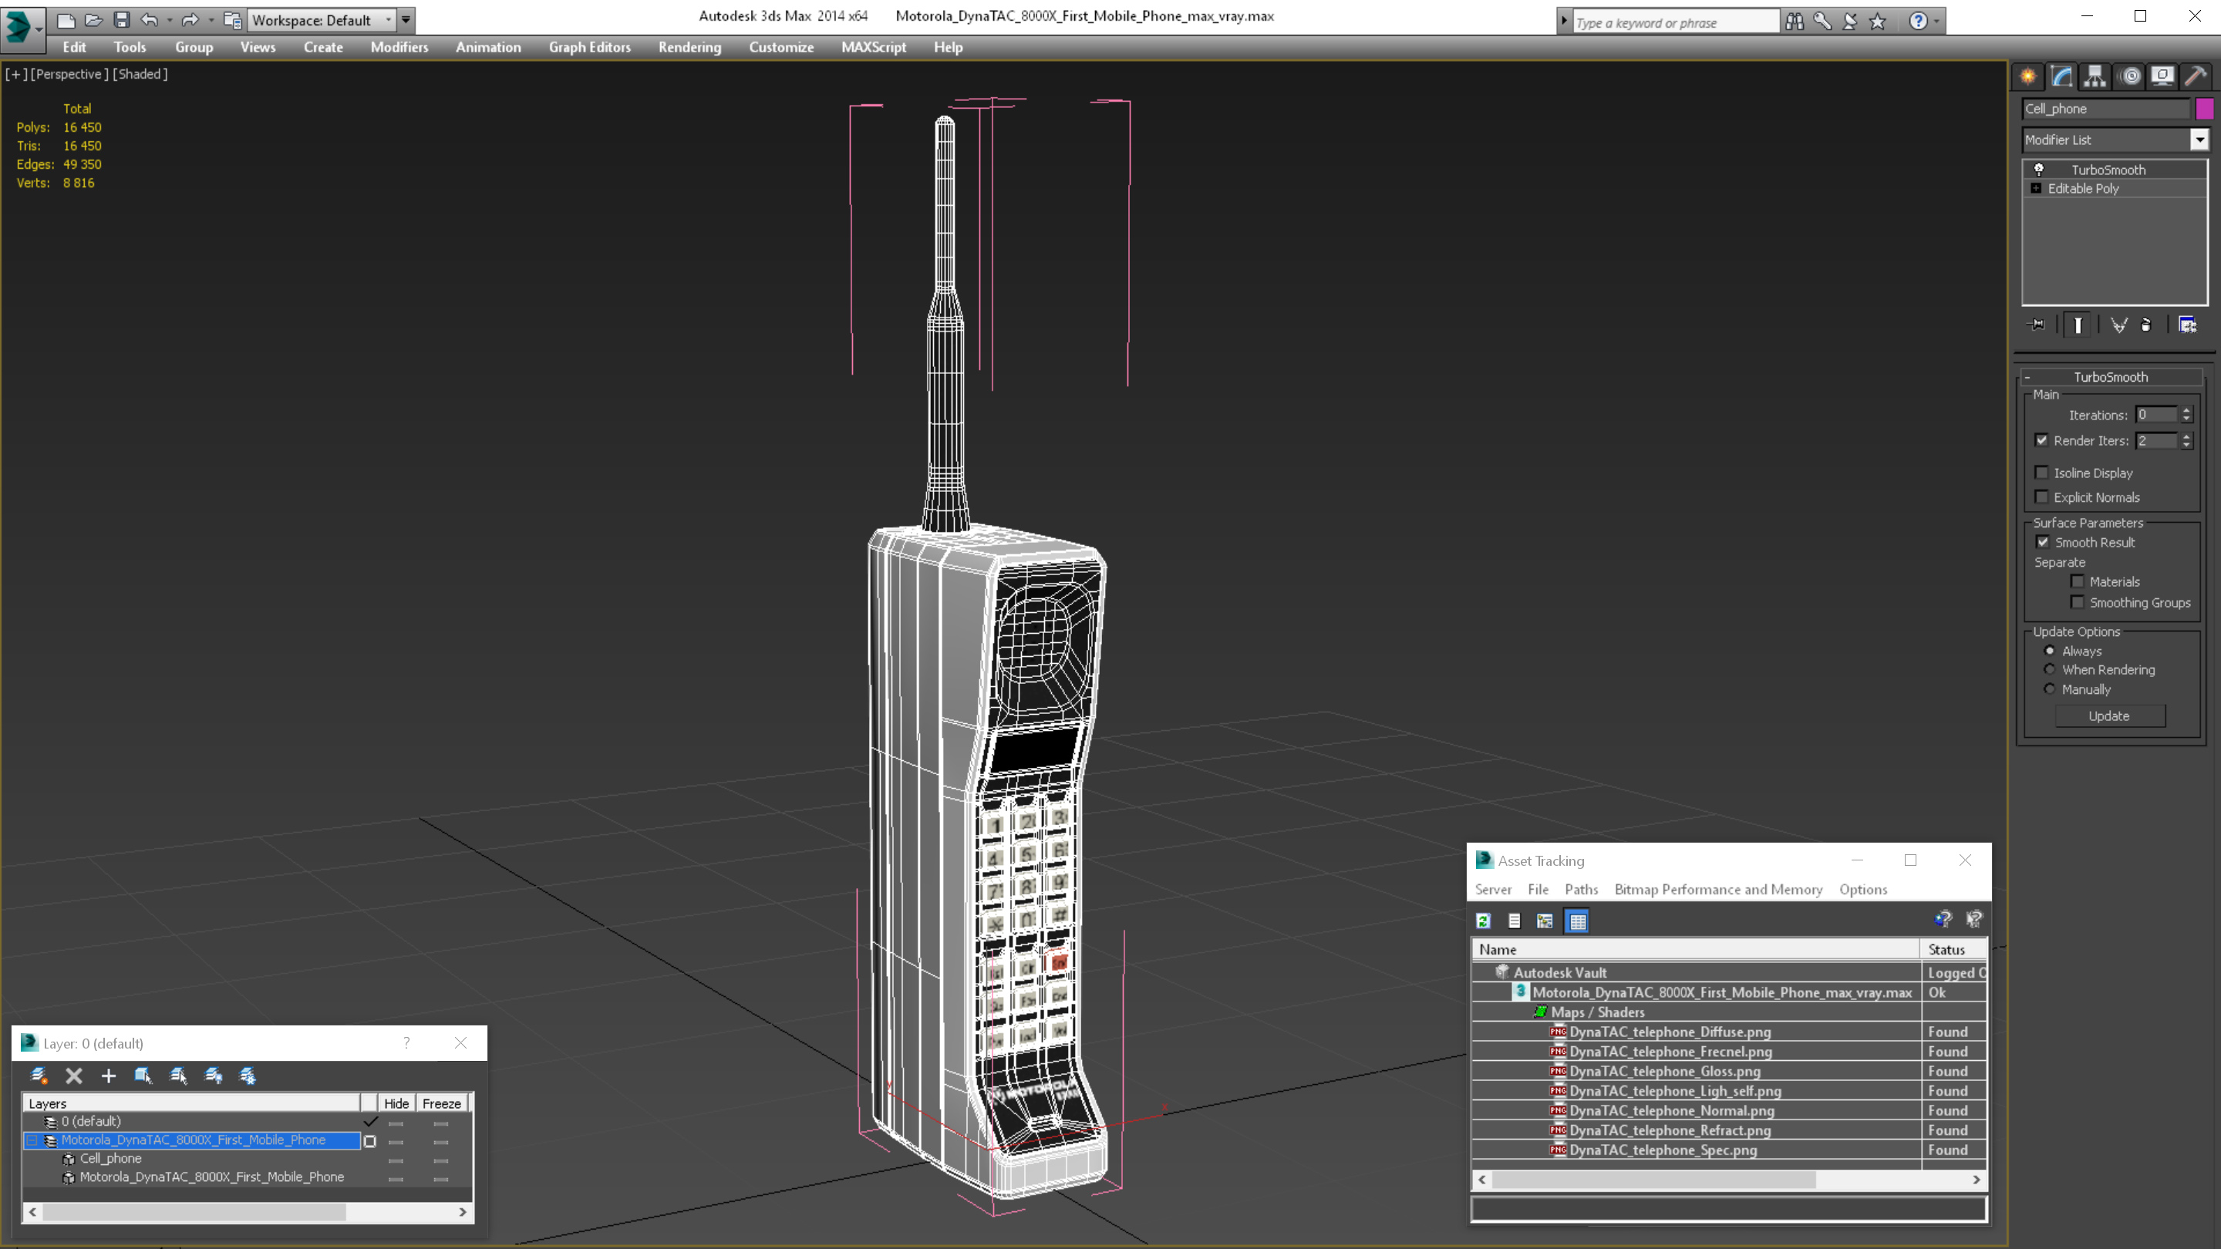Click the [Perspective] viewport label
2221x1249 pixels.
(x=70, y=74)
